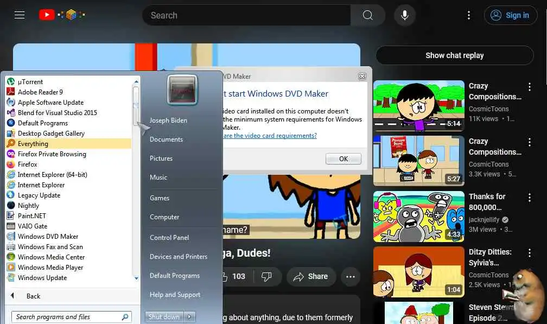Screen dimensions: 547x324
Task: Open YouTube settings three-dot menu
Action: coord(468,15)
